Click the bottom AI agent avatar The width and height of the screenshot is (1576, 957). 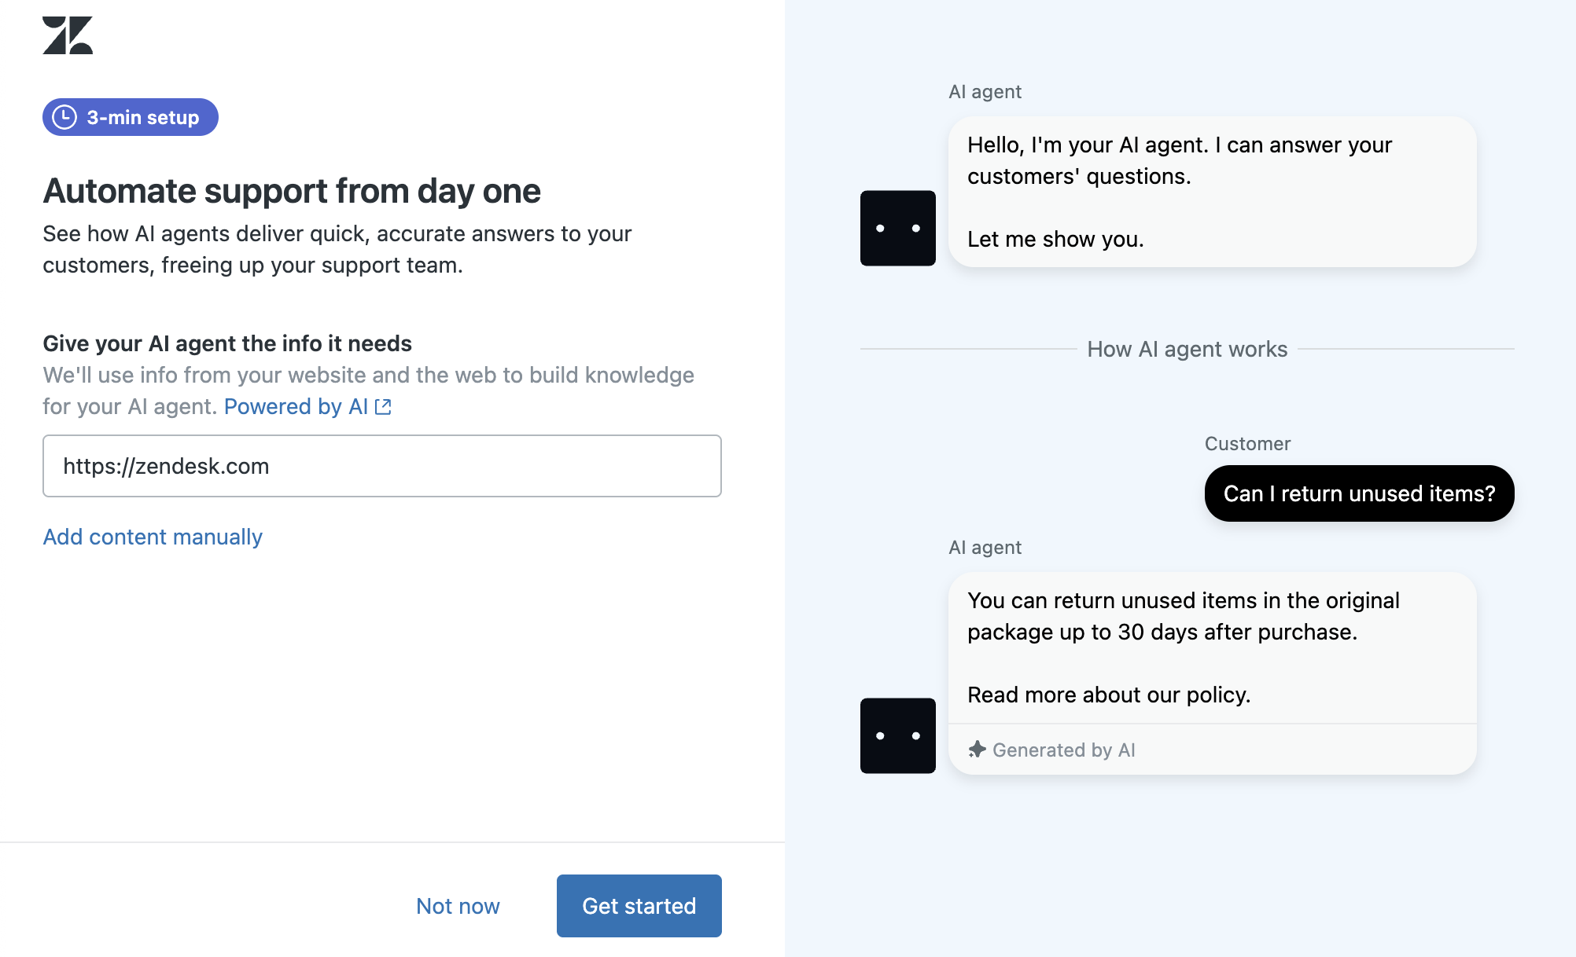(x=897, y=735)
